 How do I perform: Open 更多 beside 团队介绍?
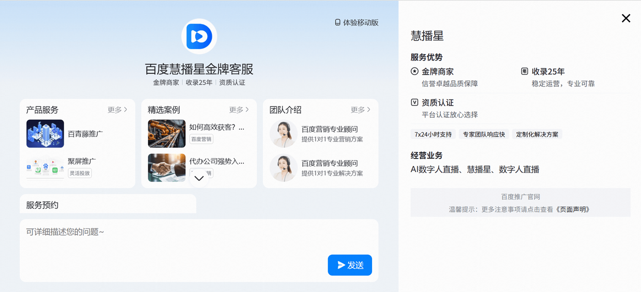click(360, 109)
